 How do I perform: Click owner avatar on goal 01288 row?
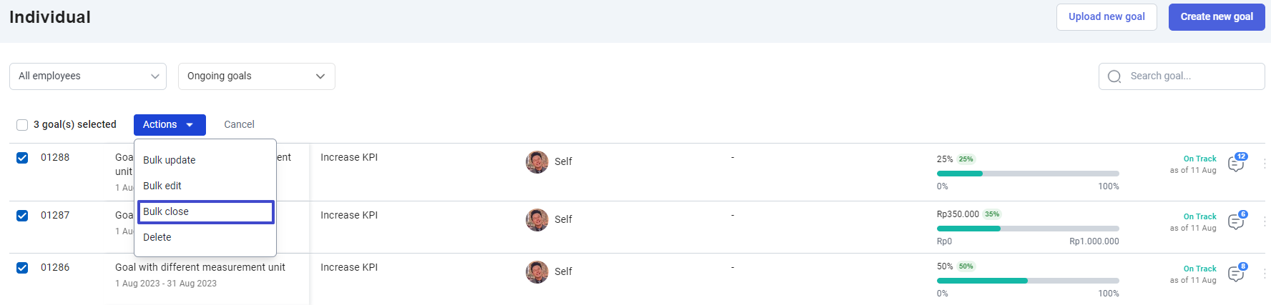pos(537,161)
